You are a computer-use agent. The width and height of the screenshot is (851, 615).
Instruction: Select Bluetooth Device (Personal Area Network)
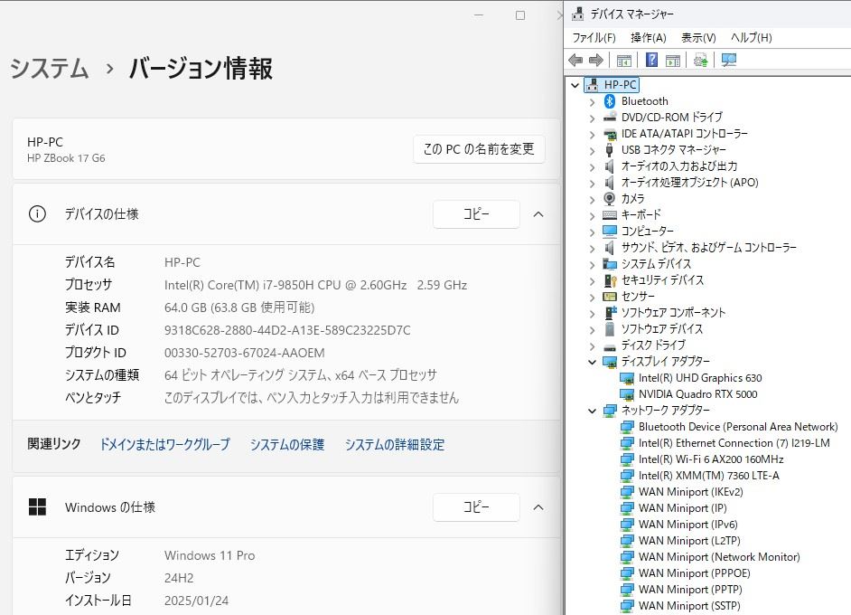tap(738, 427)
